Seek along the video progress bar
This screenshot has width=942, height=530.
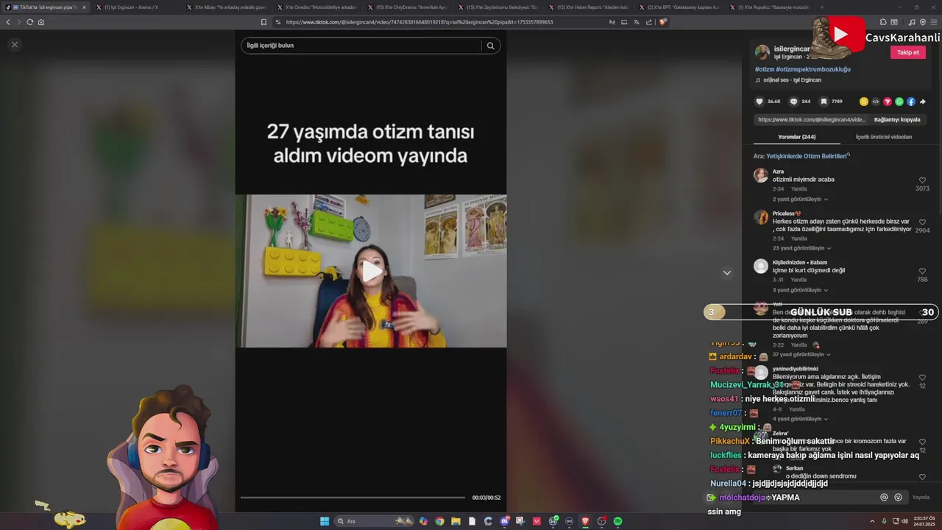coord(353,498)
